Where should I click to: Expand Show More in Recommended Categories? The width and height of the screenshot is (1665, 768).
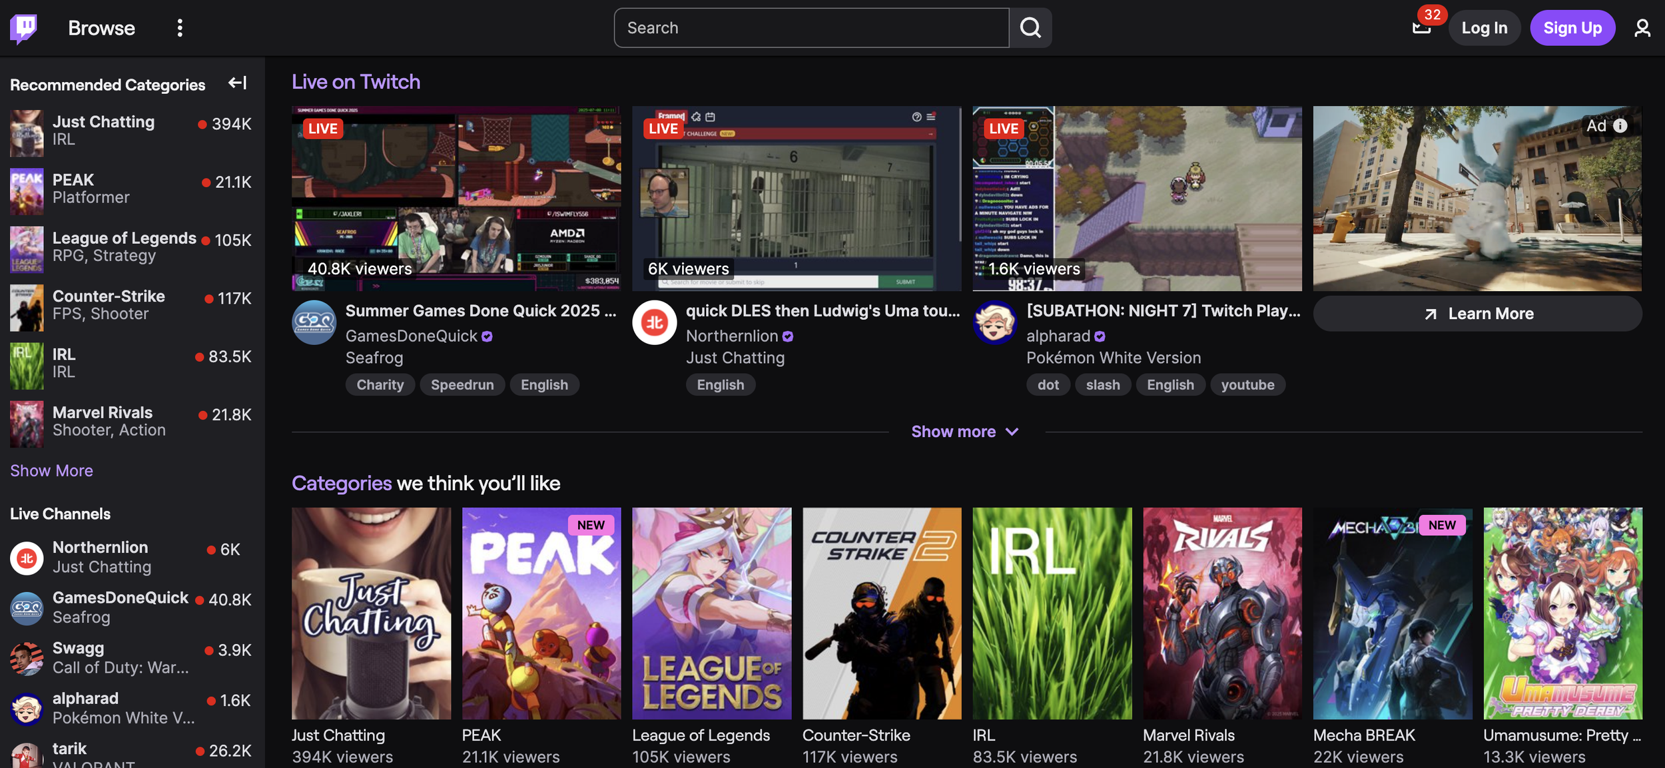click(x=51, y=470)
